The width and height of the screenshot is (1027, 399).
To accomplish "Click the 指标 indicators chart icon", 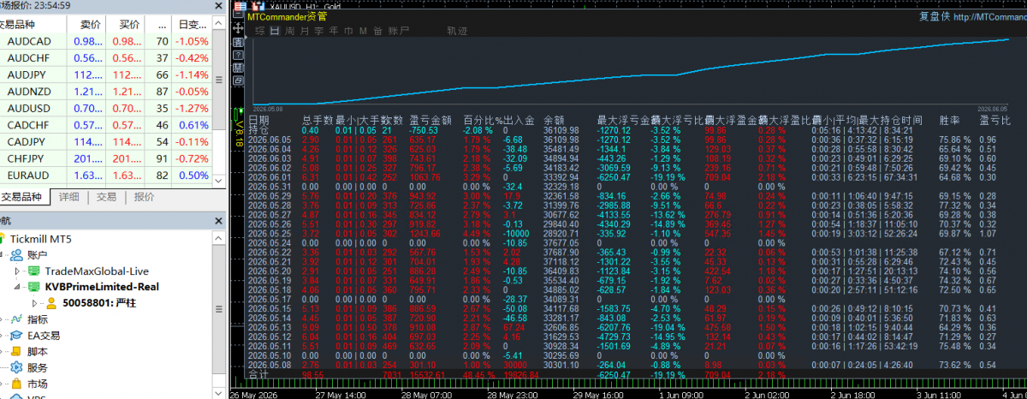I will (16, 319).
